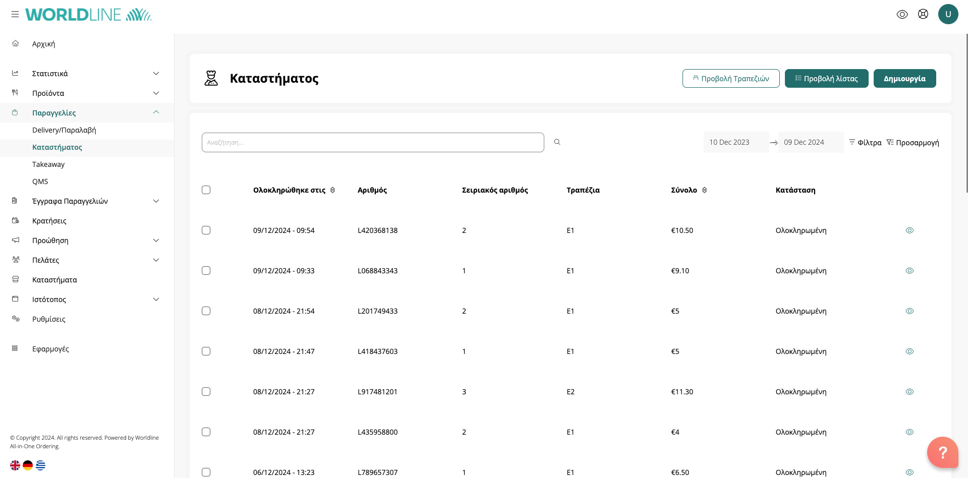
Task: Tick the select-all checkbox in table header
Action: 206,190
